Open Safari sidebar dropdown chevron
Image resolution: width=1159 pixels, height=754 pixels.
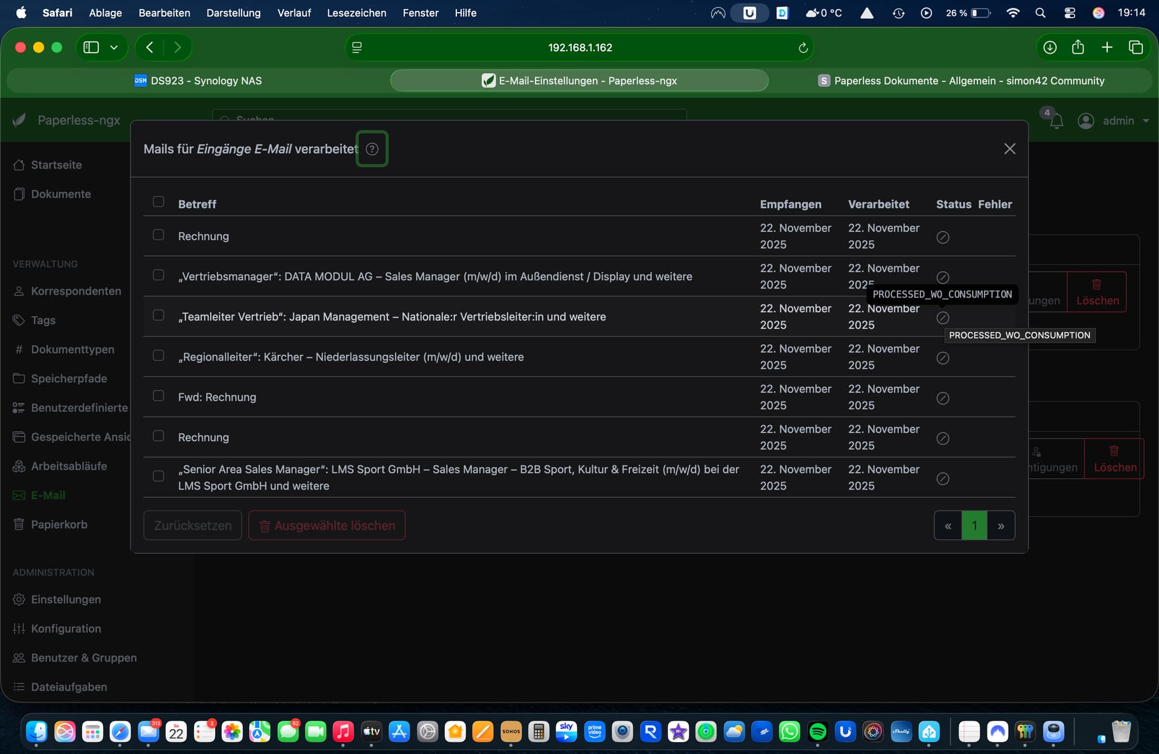pos(113,48)
